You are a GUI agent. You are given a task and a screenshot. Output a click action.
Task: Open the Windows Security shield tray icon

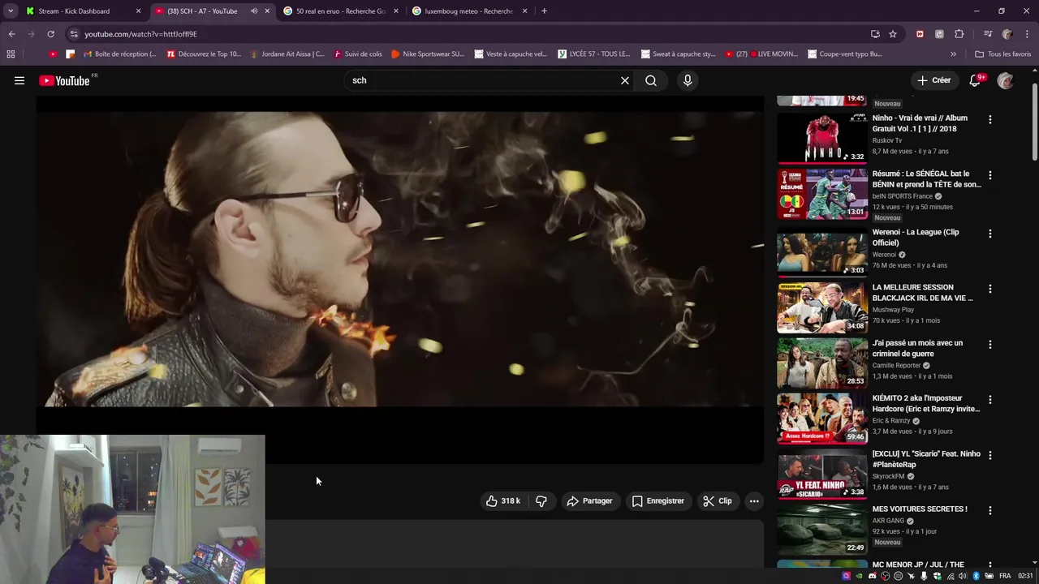pos(938,576)
